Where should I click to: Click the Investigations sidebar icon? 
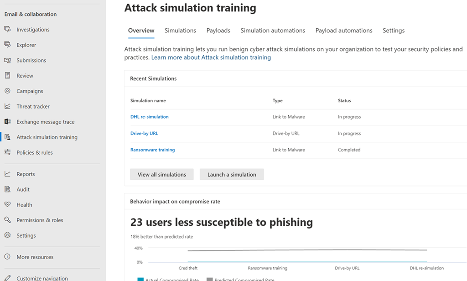(7, 30)
